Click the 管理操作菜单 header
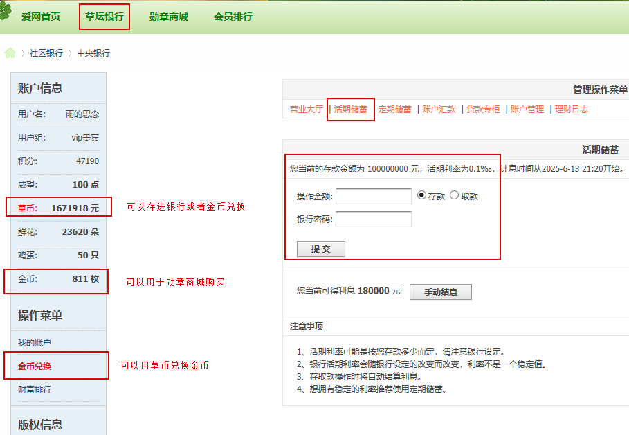The image size is (629, 435). click(600, 89)
